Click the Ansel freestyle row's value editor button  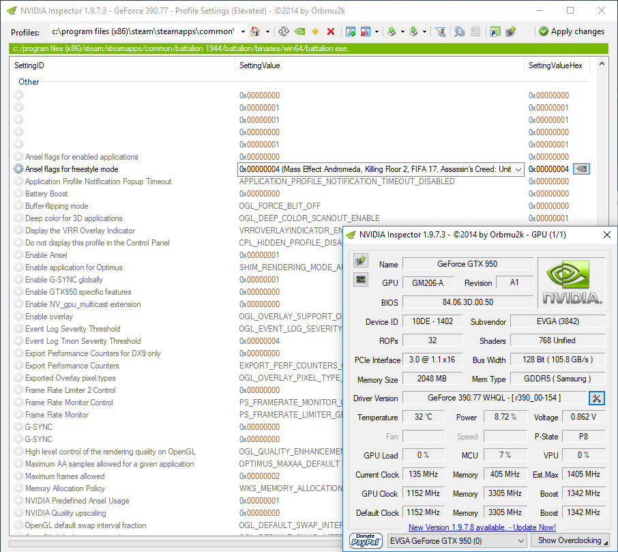[581, 169]
